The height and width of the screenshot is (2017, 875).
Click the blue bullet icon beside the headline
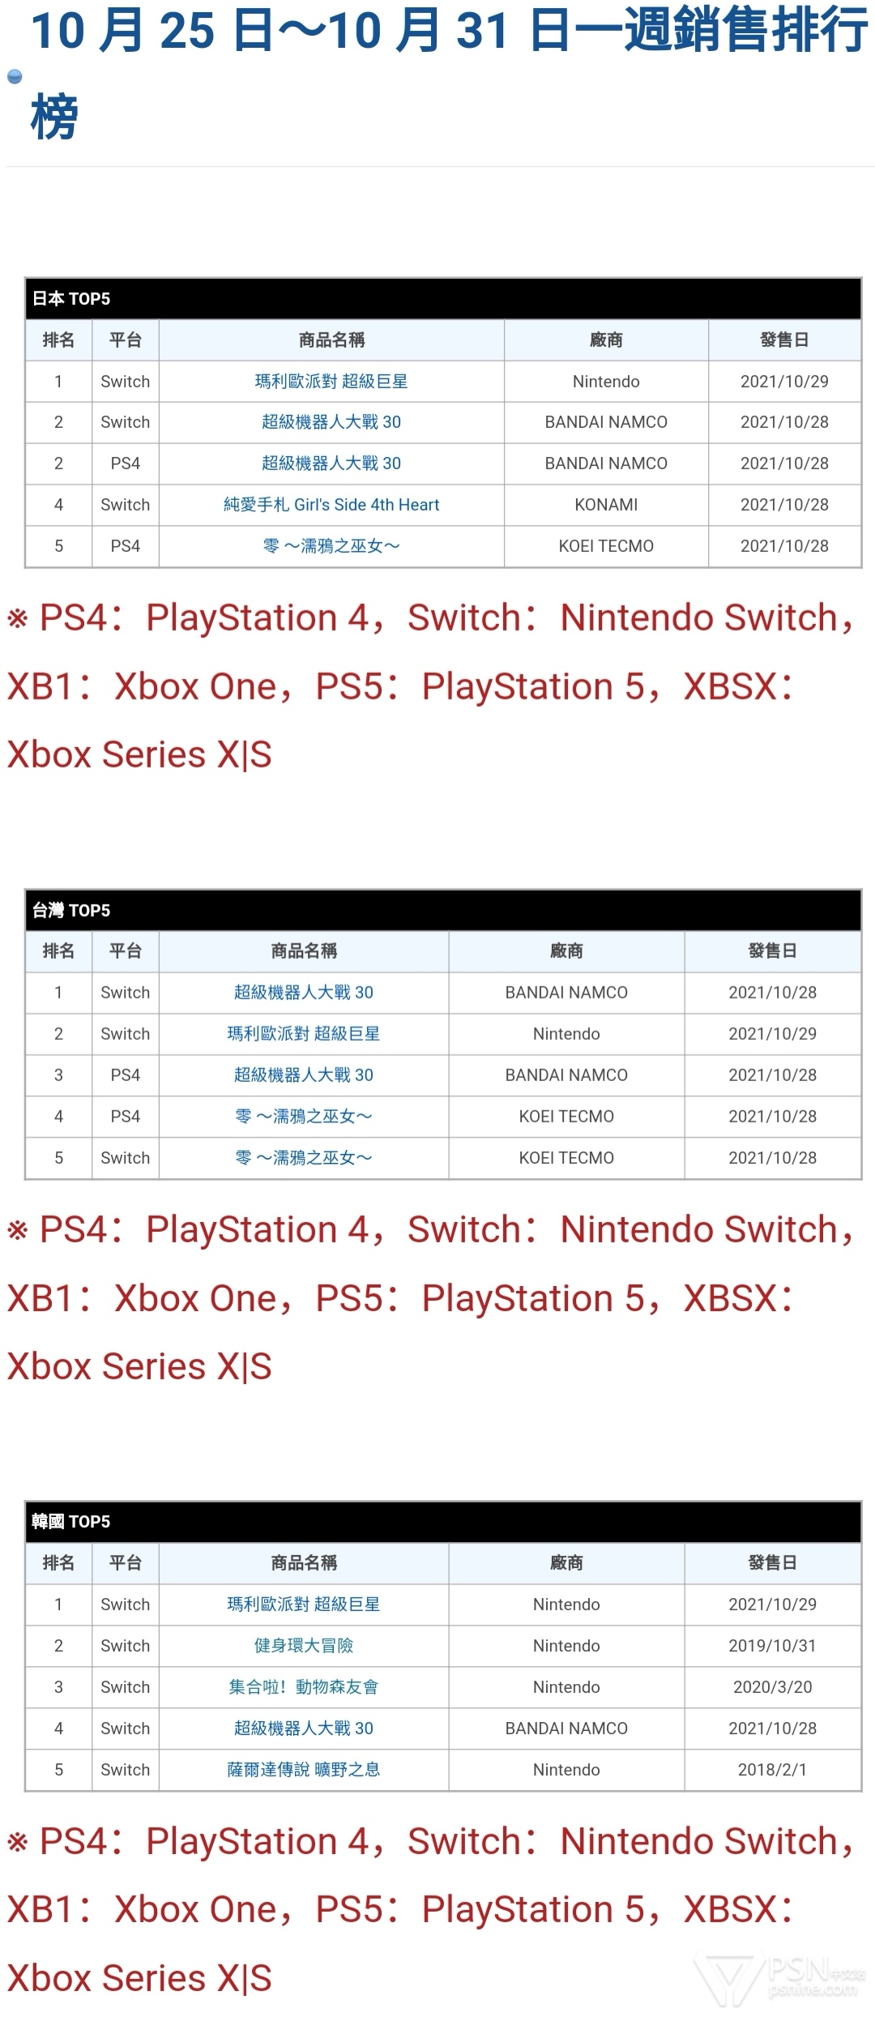coord(15,77)
